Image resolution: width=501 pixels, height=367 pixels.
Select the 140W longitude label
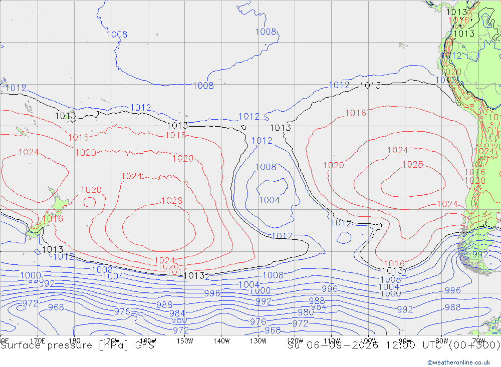[221, 341]
